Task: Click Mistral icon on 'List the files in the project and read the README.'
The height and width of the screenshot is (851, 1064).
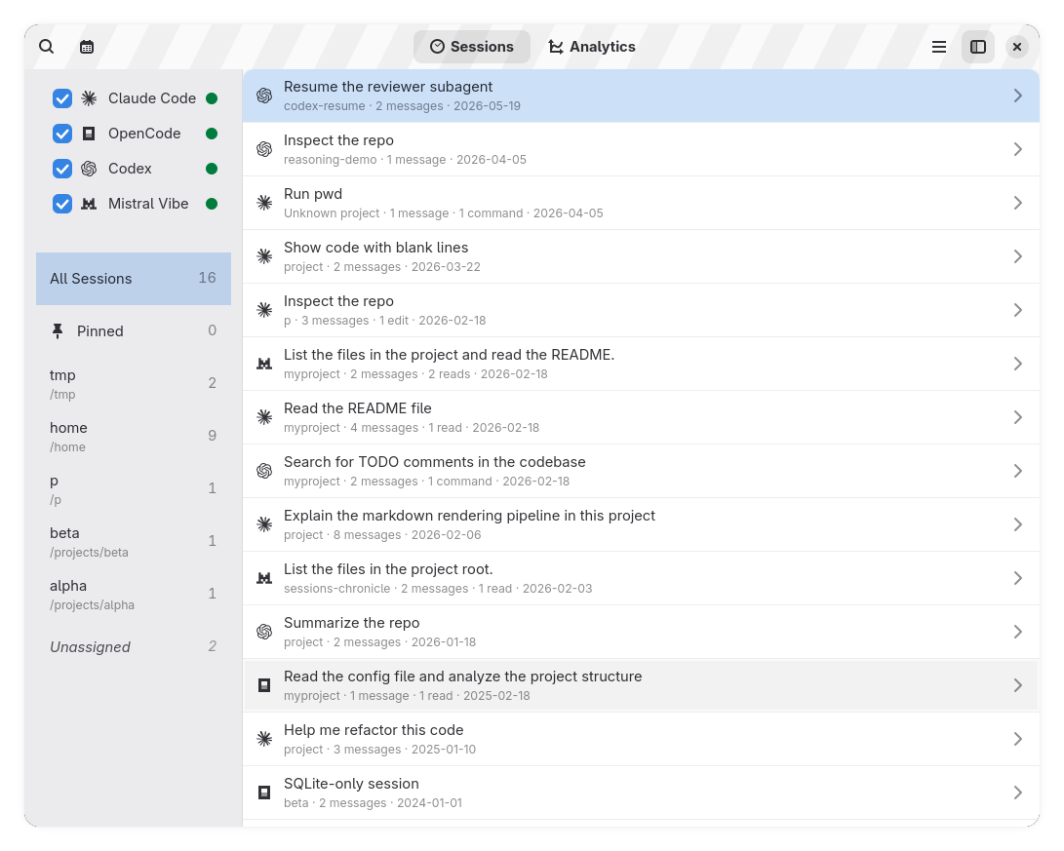Action: (x=264, y=364)
